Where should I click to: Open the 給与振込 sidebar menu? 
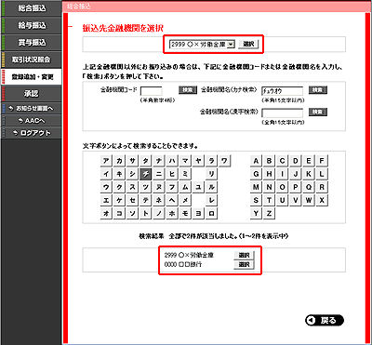click(32, 25)
